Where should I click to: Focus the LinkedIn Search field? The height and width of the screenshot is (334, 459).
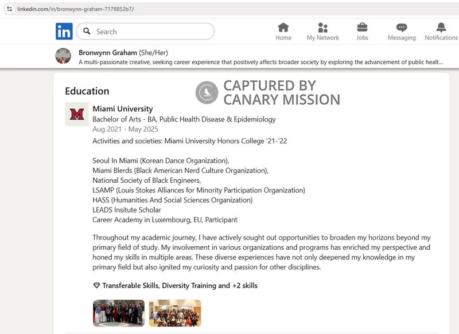click(145, 32)
